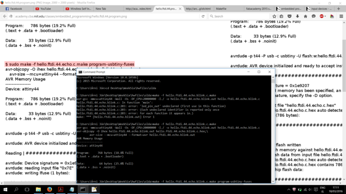Close the hello.ftdi.44.pro tab

[x=180, y=9]
